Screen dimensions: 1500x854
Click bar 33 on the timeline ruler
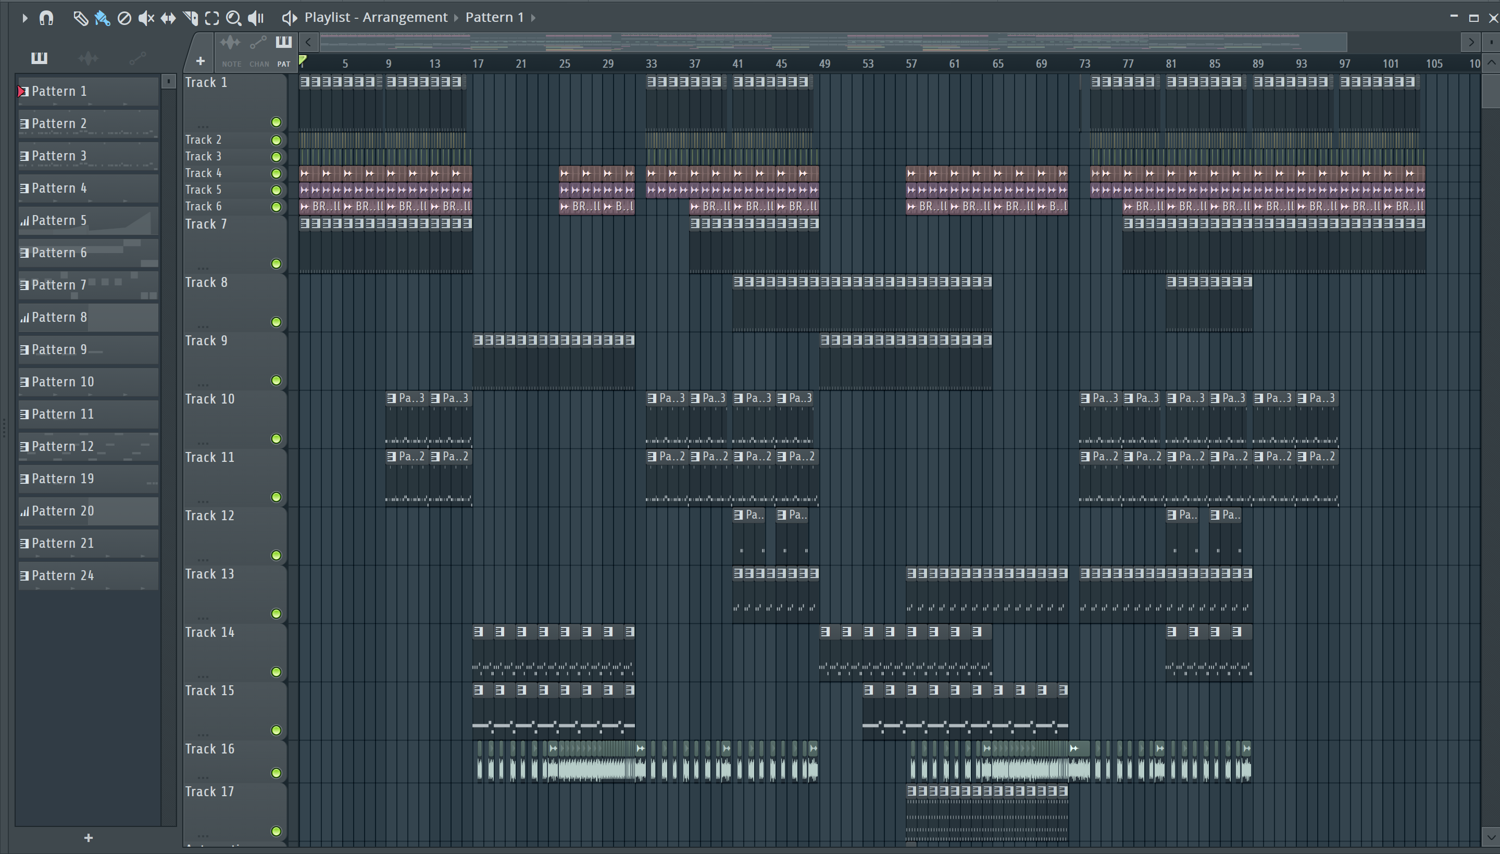point(651,64)
